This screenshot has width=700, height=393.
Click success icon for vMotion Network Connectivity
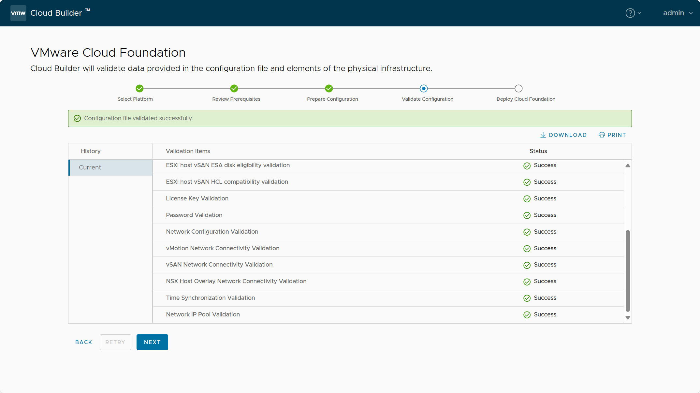[x=527, y=249]
